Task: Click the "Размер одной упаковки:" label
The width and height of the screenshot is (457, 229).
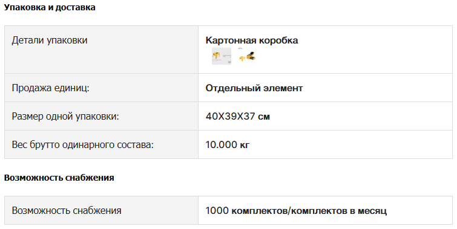Action: tap(65, 117)
